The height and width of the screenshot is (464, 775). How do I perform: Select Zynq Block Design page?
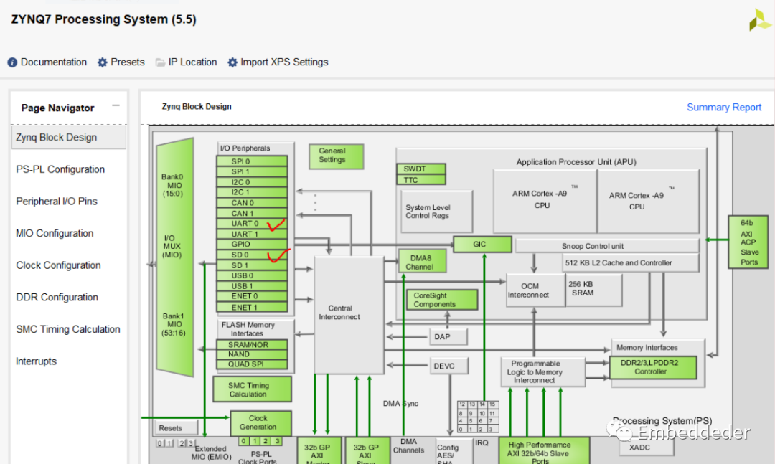[69, 138]
